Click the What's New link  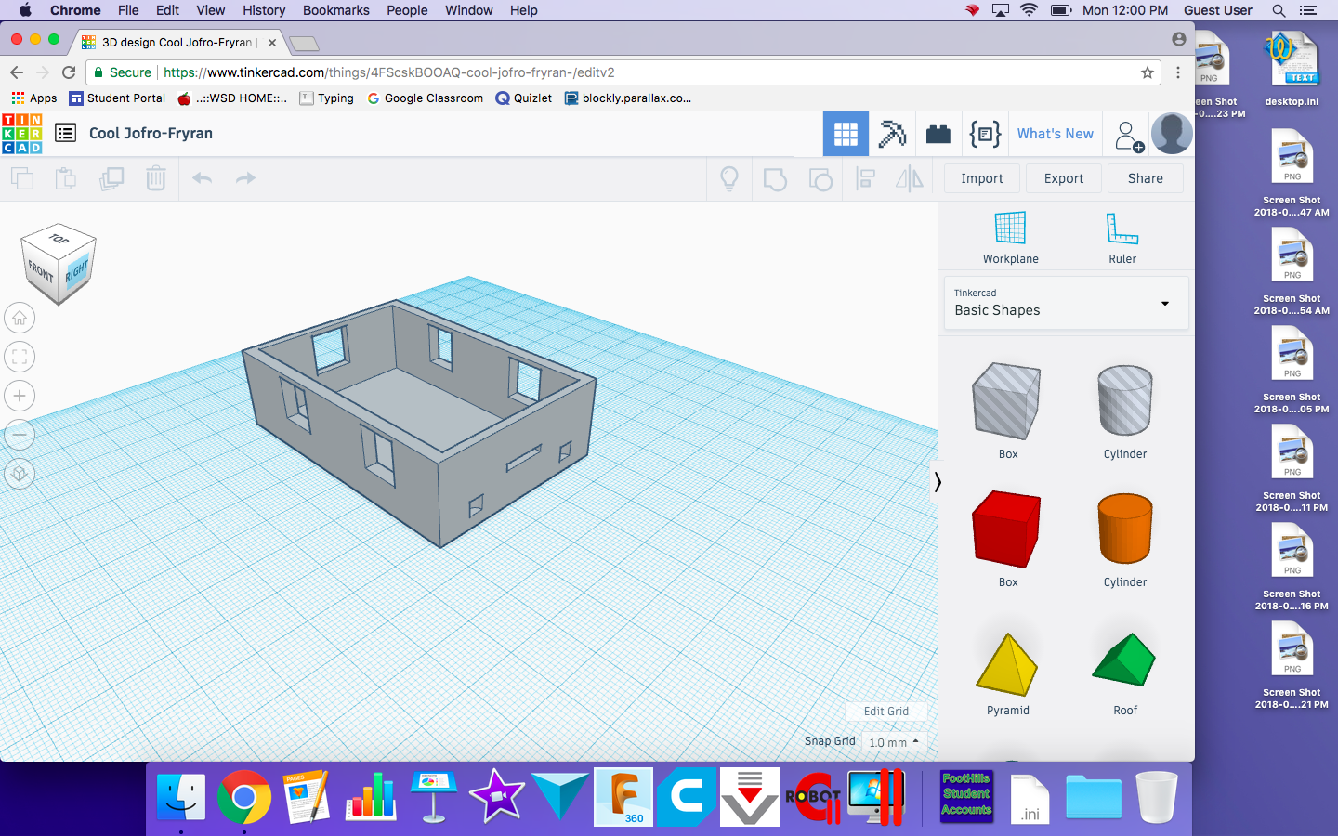[x=1056, y=134]
